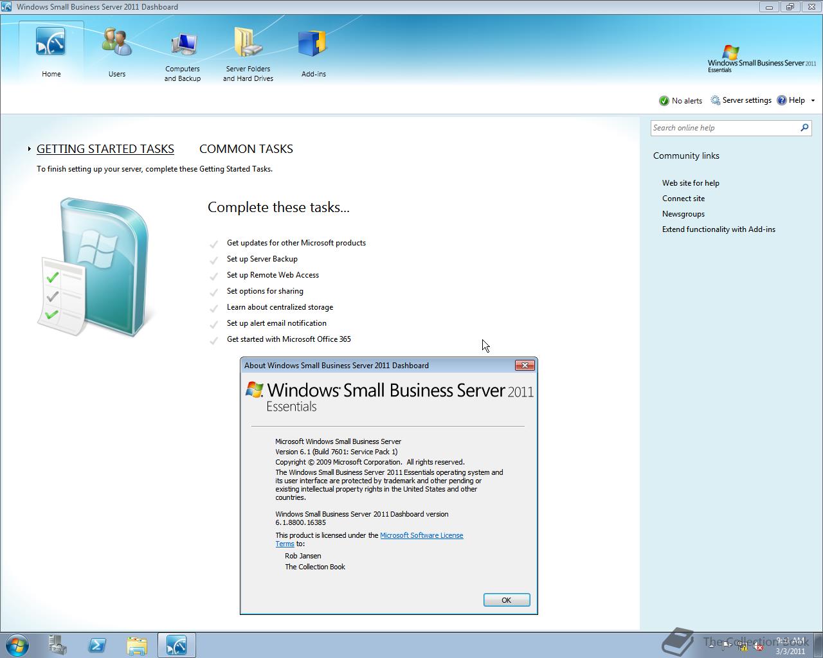Click the online help search magnifier icon
This screenshot has width=823, height=658.
(x=804, y=128)
